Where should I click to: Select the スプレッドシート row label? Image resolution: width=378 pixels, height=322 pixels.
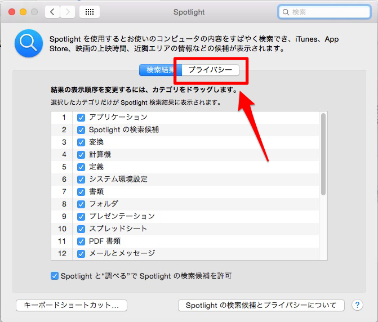pyautogui.click(x=118, y=229)
